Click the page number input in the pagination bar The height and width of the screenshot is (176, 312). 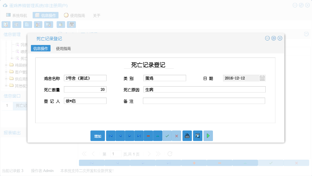click(x=116, y=154)
